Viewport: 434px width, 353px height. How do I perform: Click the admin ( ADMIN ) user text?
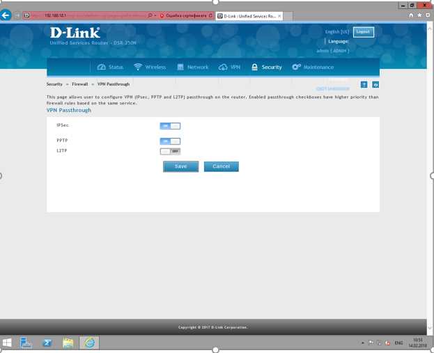click(333, 51)
